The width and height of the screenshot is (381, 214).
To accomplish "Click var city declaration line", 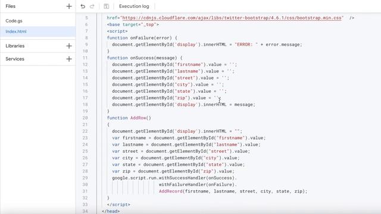I will coord(176,158).
